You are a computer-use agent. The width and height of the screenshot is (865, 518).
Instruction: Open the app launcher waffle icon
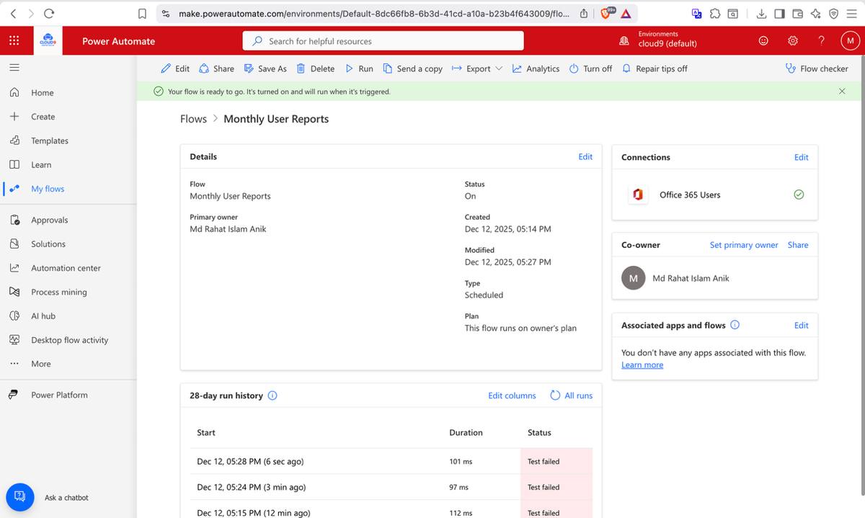(x=14, y=41)
